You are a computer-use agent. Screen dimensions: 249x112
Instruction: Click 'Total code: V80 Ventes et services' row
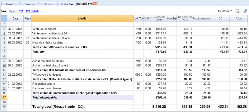click(x=82, y=47)
